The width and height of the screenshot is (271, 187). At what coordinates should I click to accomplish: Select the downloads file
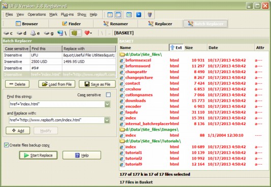click(x=194, y=101)
